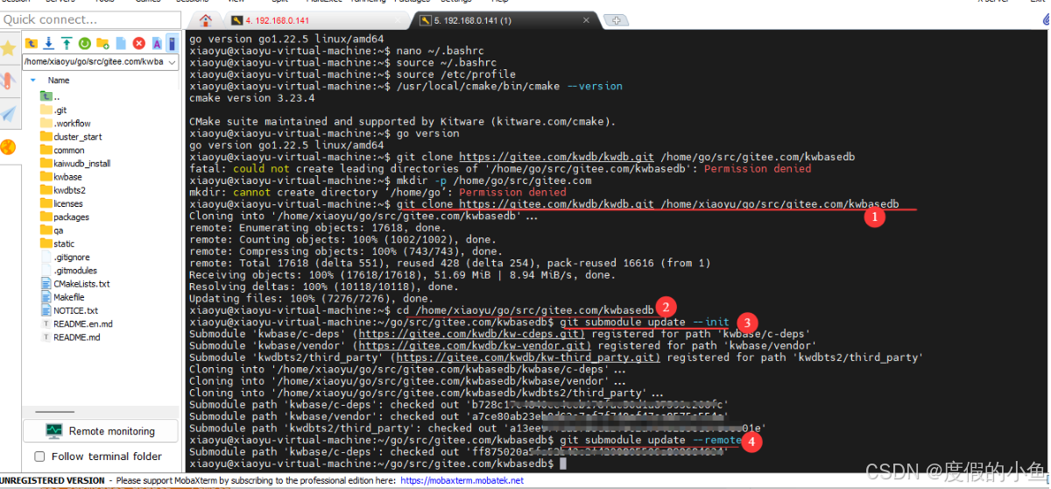Go to parent directory in SFTP toolbar

point(32,43)
